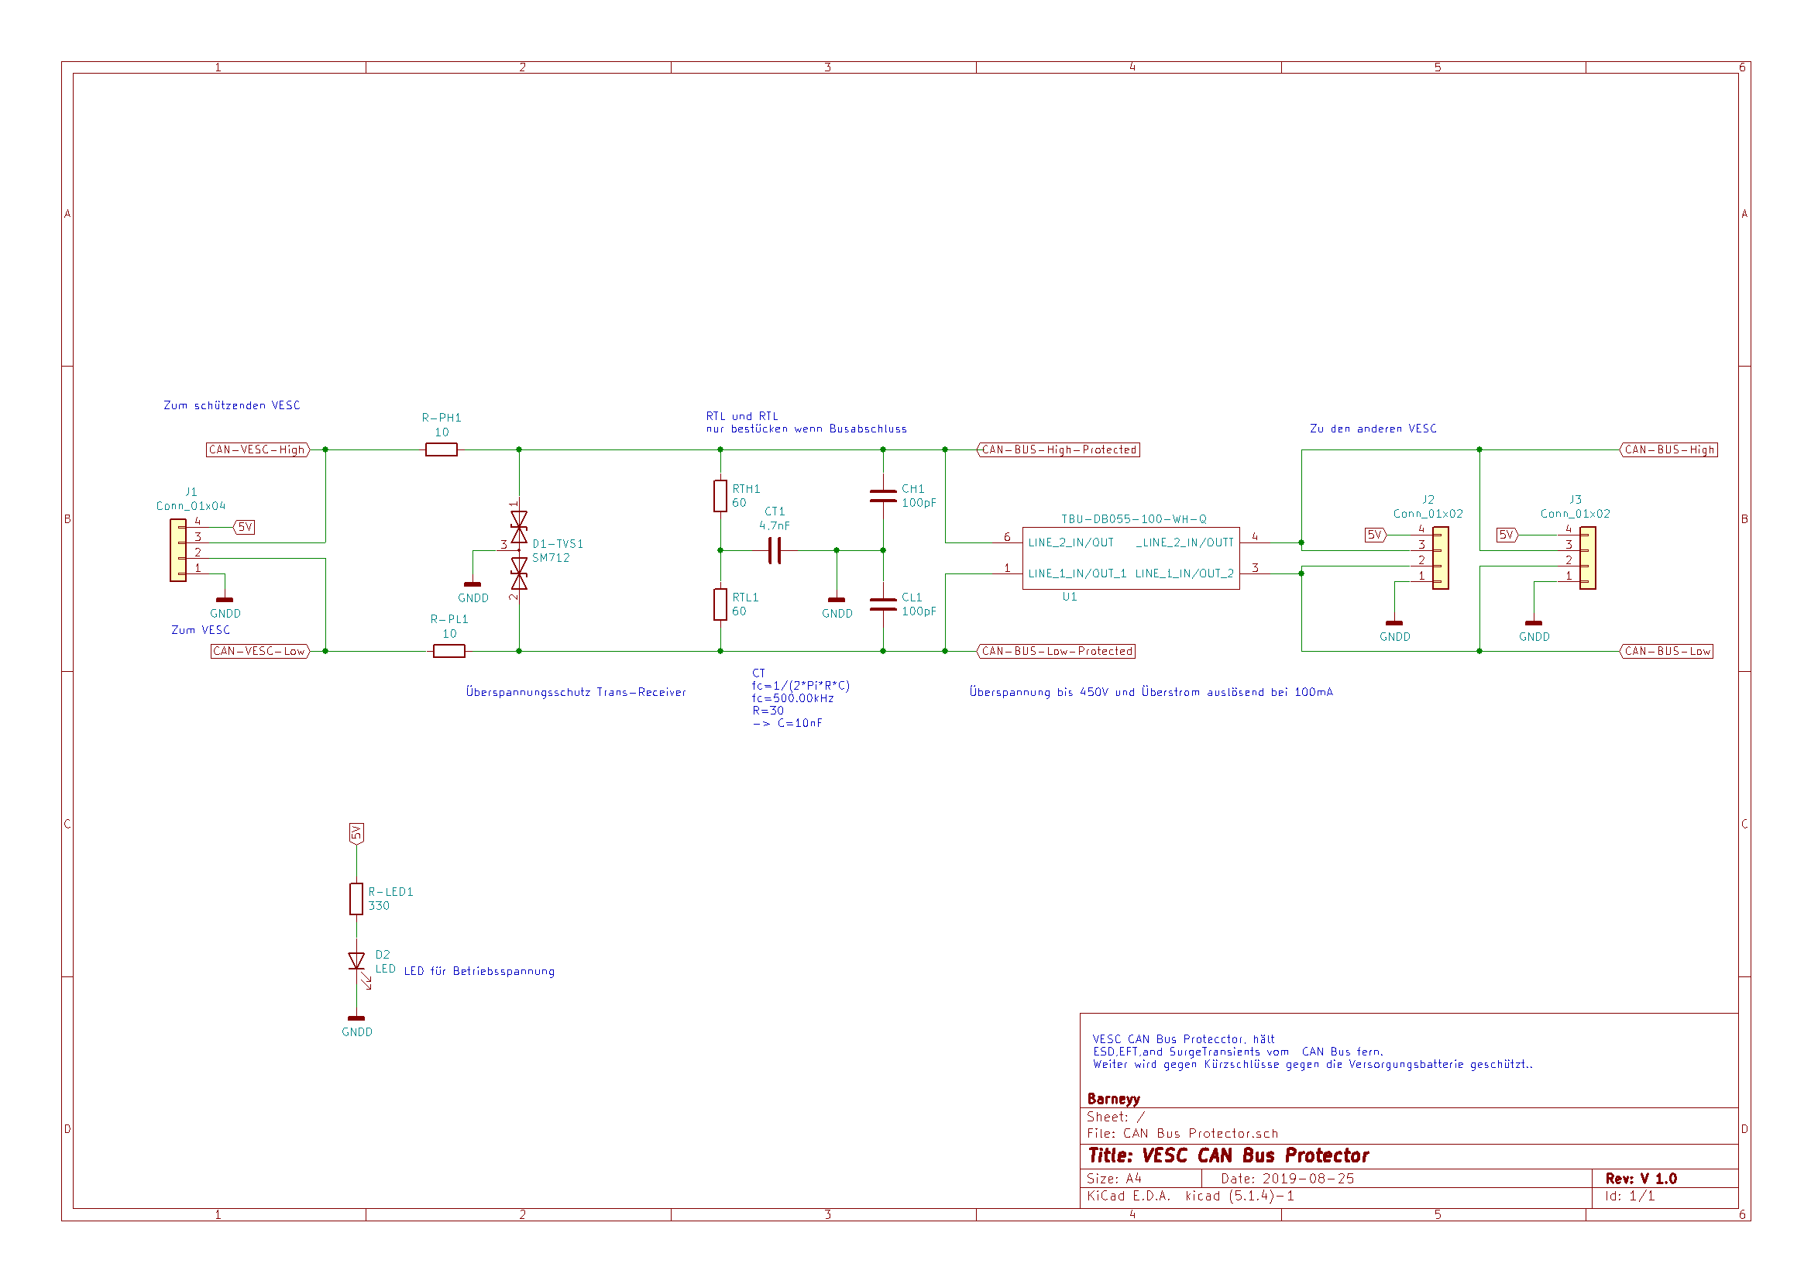
Task: Click the "Date: 2019-08-25" field
Action: coord(1287,1179)
